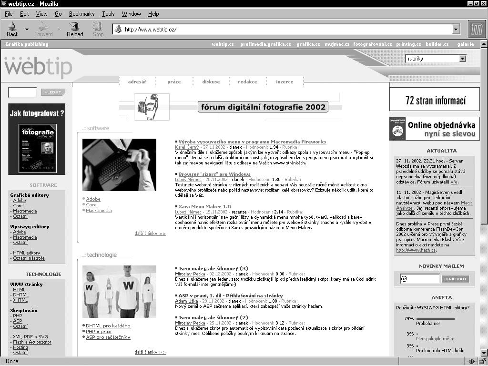
Task: Open article Xara Menu Maker 1.0
Action: click(x=204, y=207)
